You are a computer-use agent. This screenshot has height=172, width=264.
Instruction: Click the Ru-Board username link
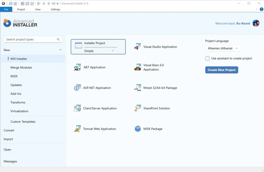[243, 23]
